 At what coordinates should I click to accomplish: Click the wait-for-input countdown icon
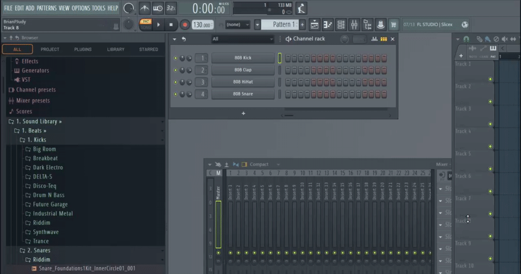click(158, 8)
